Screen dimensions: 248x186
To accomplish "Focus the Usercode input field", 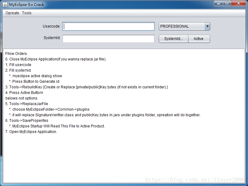I will [108, 26].
